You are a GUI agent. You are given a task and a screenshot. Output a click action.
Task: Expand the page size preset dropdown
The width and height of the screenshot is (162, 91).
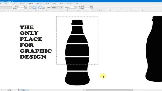coord(11,7)
